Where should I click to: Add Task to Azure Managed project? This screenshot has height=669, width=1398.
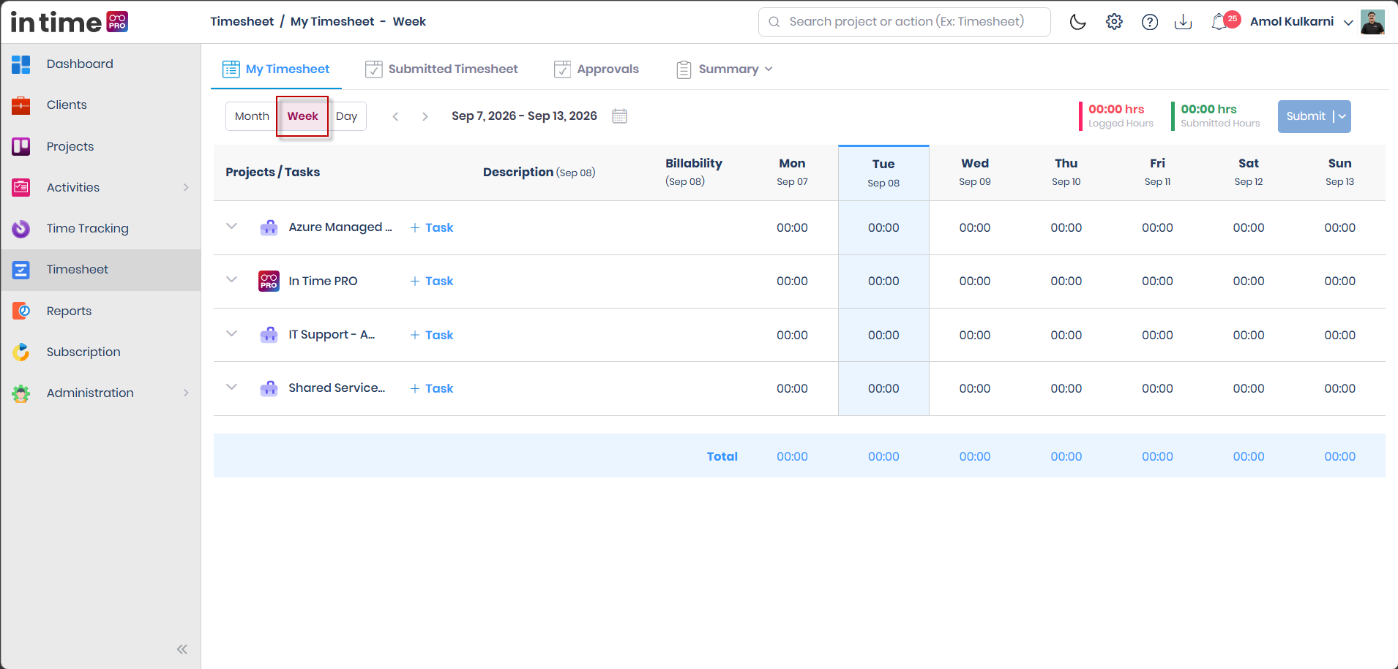(x=432, y=227)
